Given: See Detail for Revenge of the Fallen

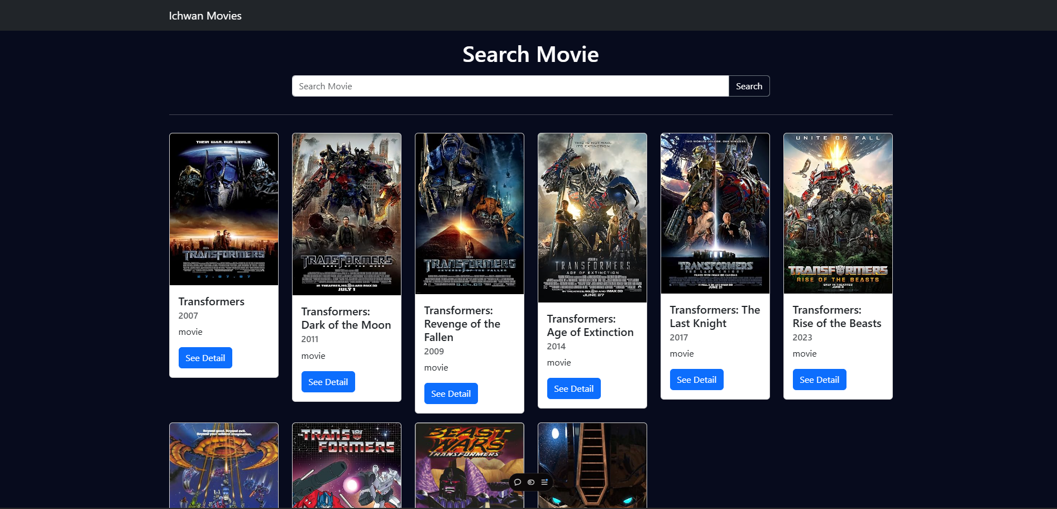Looking at the screenshot, I should (x=451, y=393).
